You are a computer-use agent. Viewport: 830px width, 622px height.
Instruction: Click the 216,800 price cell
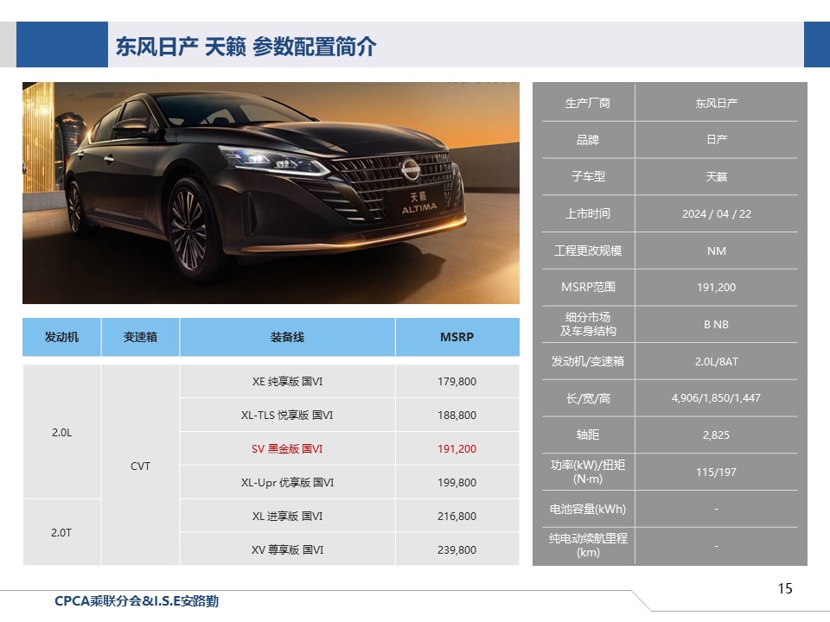[457, 517]
